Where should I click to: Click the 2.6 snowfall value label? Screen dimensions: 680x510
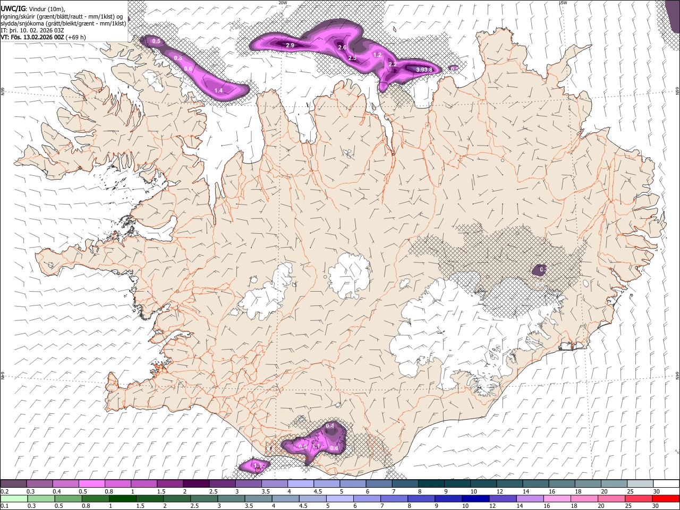click(x=342, y=48)
